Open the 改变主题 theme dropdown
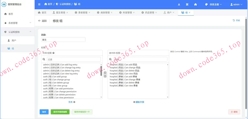The image size is (248, 119). click(x=213, y=5)
